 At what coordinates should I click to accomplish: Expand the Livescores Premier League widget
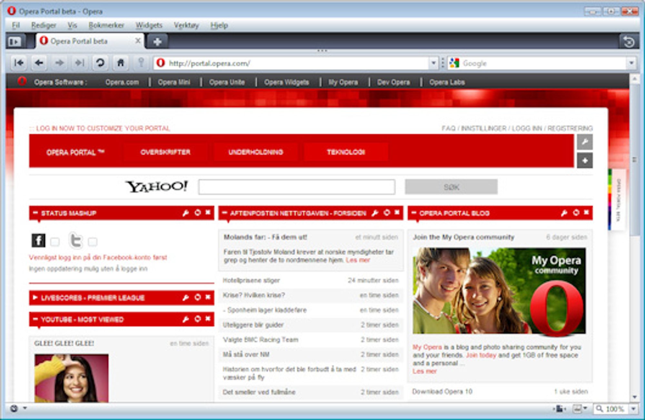(x=35, y=297)
